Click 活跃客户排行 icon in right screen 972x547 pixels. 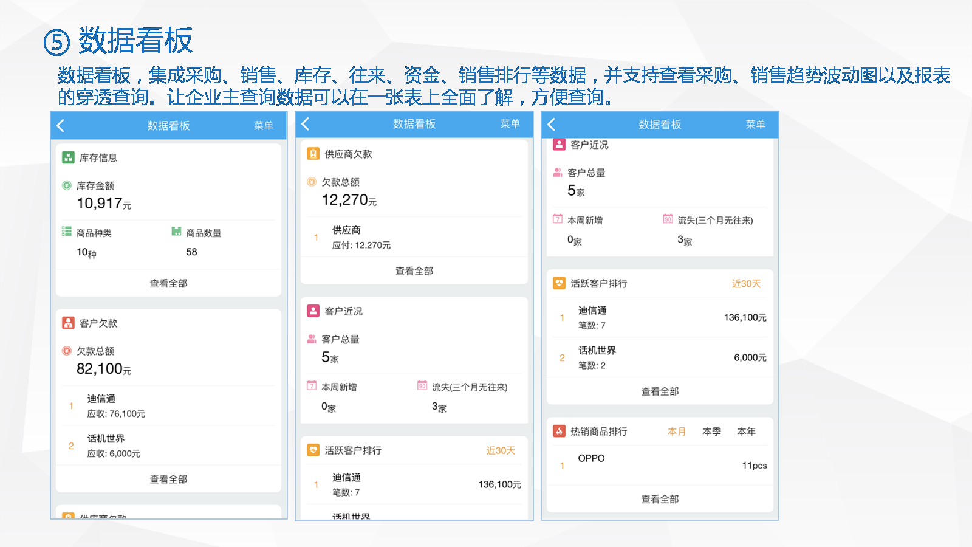[559, 283]
